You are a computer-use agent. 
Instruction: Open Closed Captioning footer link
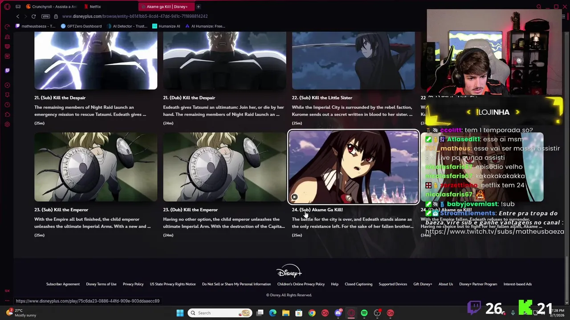[358, 284]
